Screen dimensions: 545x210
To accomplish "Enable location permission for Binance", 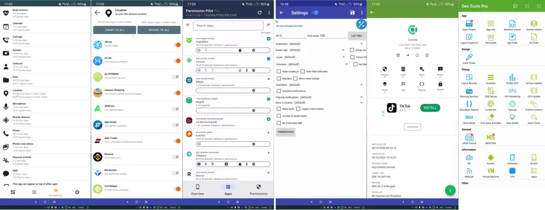I will 176,157.
